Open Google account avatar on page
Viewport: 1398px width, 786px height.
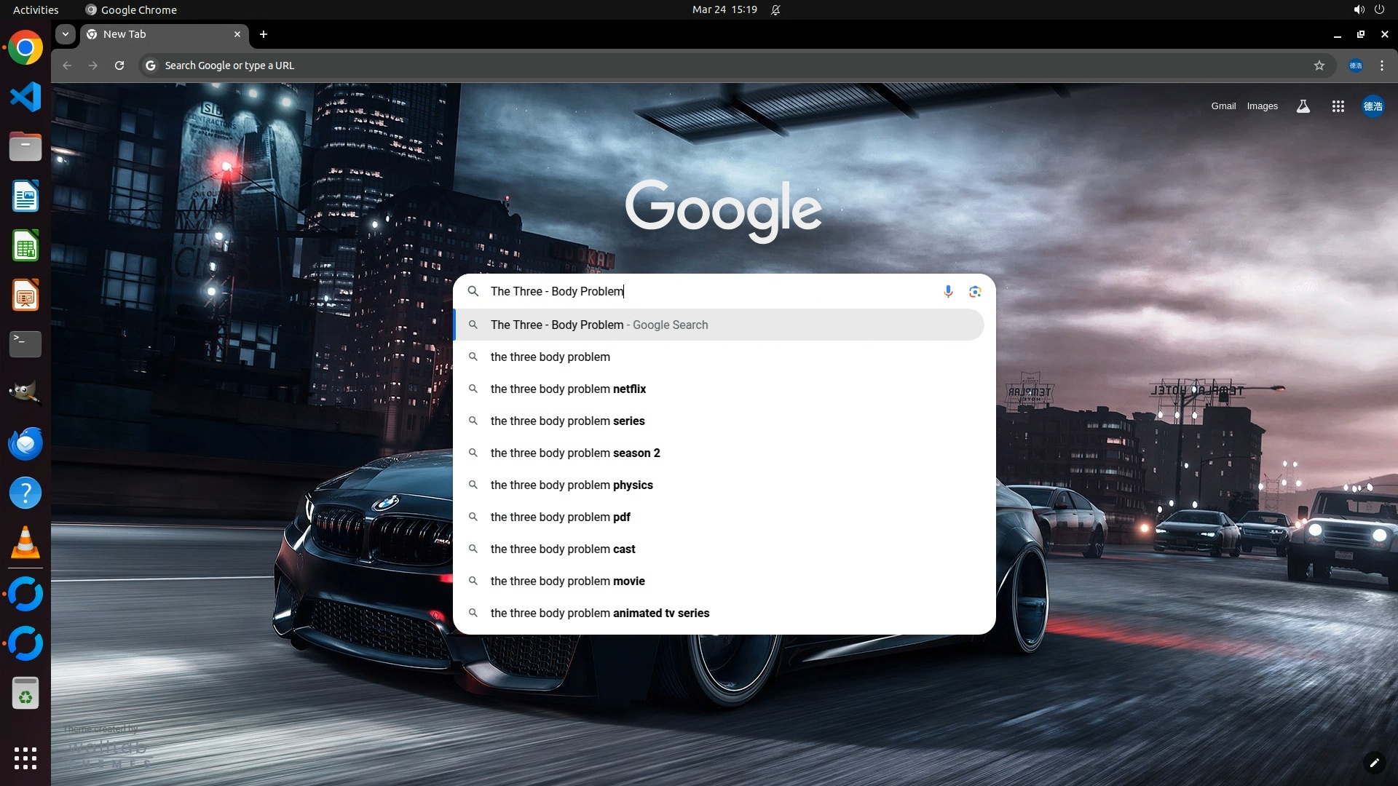click(1373, 106)
